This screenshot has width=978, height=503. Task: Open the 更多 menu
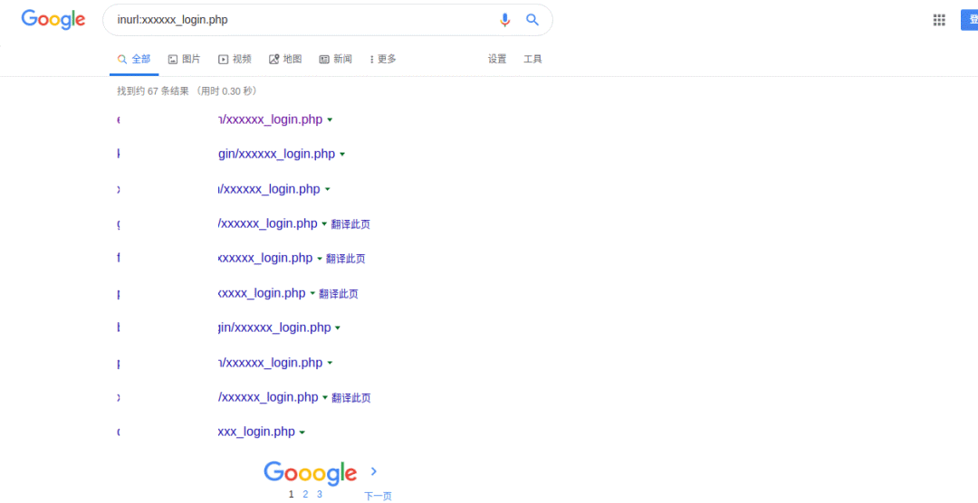[x=383, y=59]
